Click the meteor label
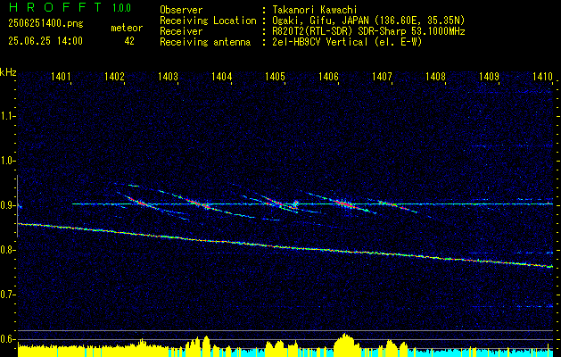Viewport: 561px width, 357px height. point(127,28)
